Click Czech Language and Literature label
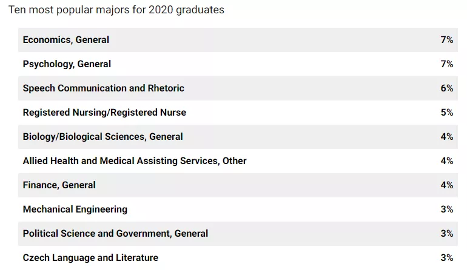This screenshot has width=467, height=270. tap(90, 258)
